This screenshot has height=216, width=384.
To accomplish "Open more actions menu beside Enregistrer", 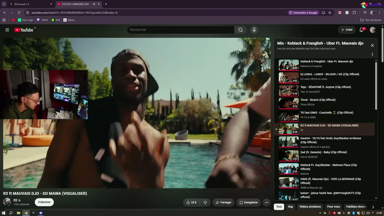I will 266,202.
